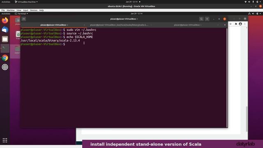This screenshot has height=148, width=263.
Task: Open the Files manager dock icon
Action: [5, 39]
